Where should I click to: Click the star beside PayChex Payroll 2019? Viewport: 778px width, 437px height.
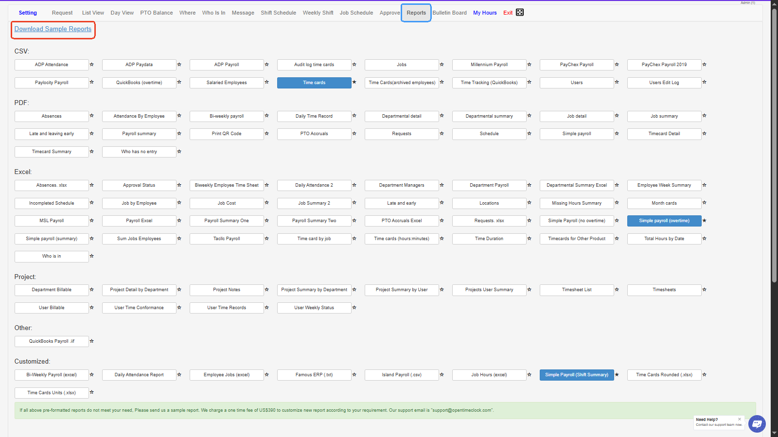point(704,65)
